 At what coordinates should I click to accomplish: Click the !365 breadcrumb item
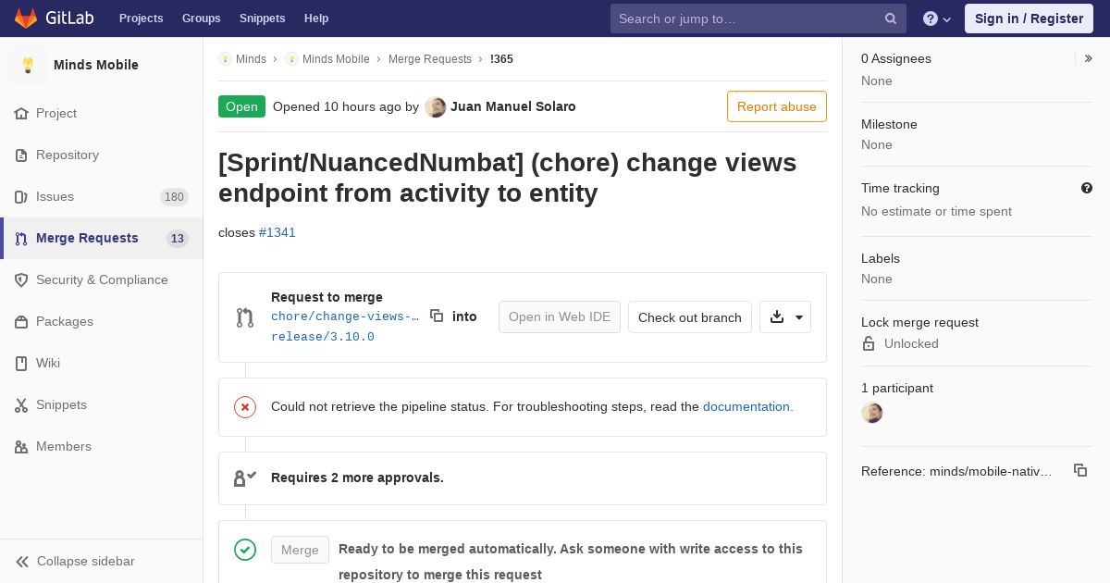[501, 58]
